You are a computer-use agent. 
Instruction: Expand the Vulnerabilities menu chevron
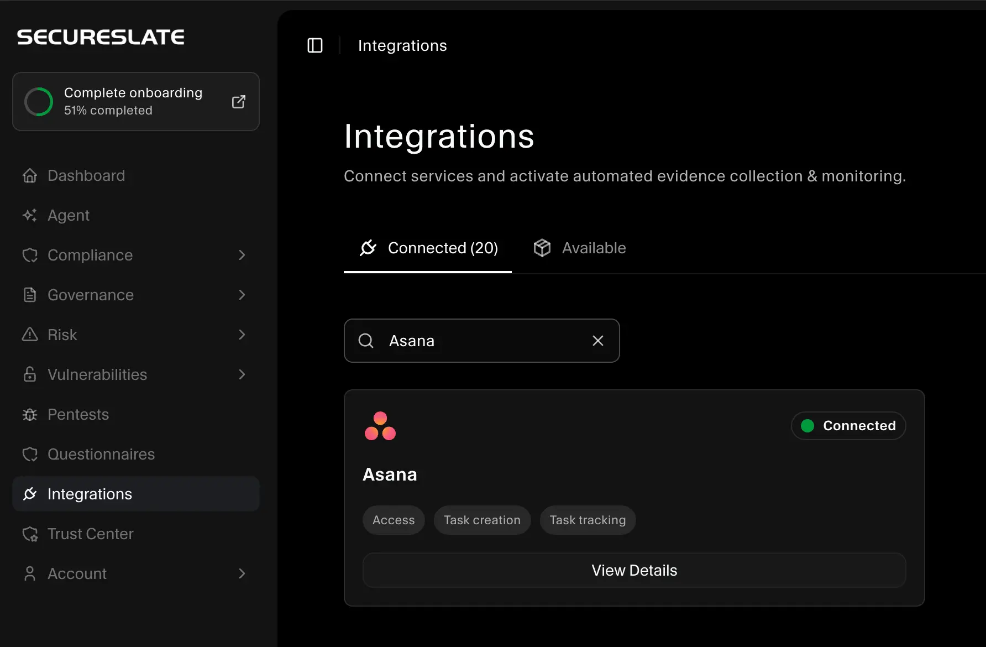(x=242, y=374)
